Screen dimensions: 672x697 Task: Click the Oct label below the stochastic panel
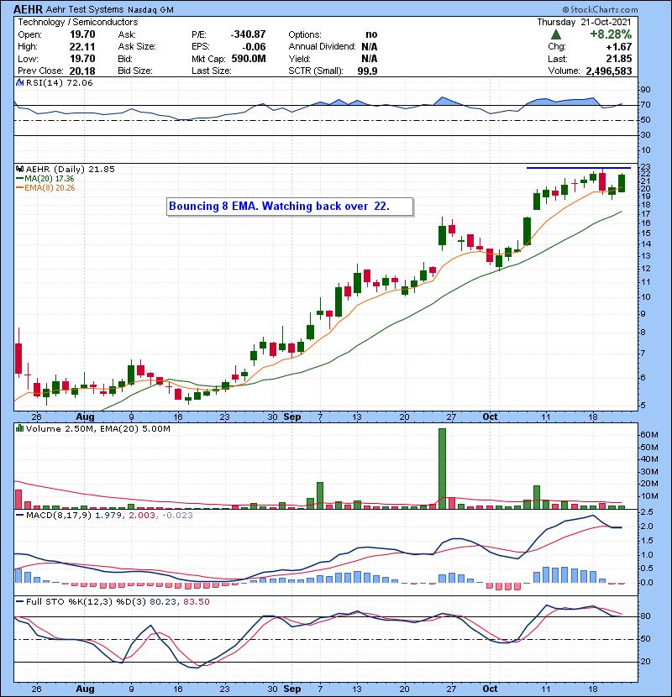pyautogui.click(x=490, y=689)
